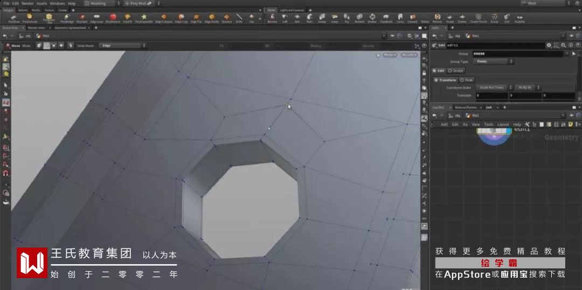Expand the viewport path dropdown arrow
This screenshot has width=582, height=290.
coord(385,36)
